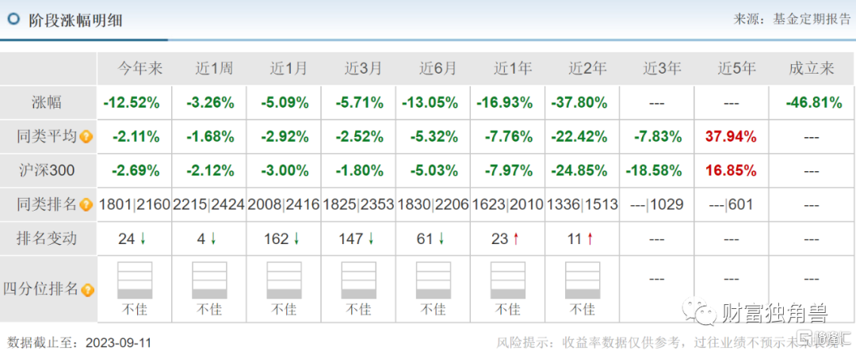The image size is (856, 351).
Task: Click the -7.83% value
Action: pyautogui.click(x=657, y=137)
